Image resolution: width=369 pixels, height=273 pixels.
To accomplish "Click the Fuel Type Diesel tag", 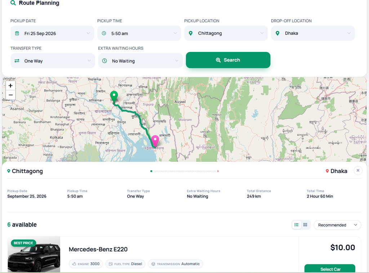I will point(125,264).
